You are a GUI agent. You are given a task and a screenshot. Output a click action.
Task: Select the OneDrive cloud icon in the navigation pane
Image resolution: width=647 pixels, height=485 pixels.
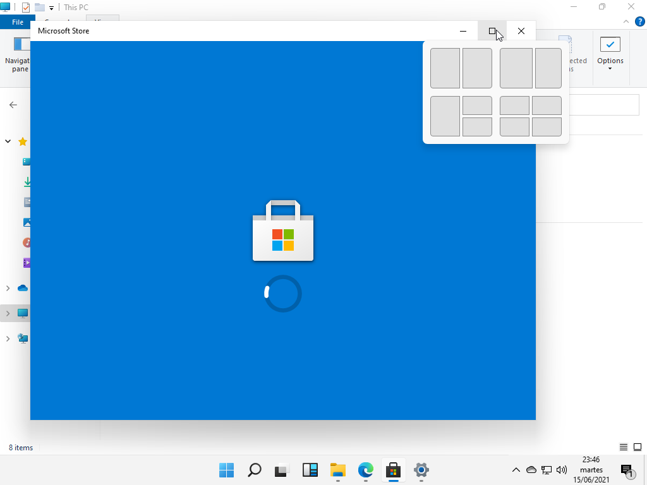(23, 288)
